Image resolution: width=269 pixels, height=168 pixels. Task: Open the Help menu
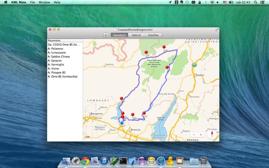(57, 2)
